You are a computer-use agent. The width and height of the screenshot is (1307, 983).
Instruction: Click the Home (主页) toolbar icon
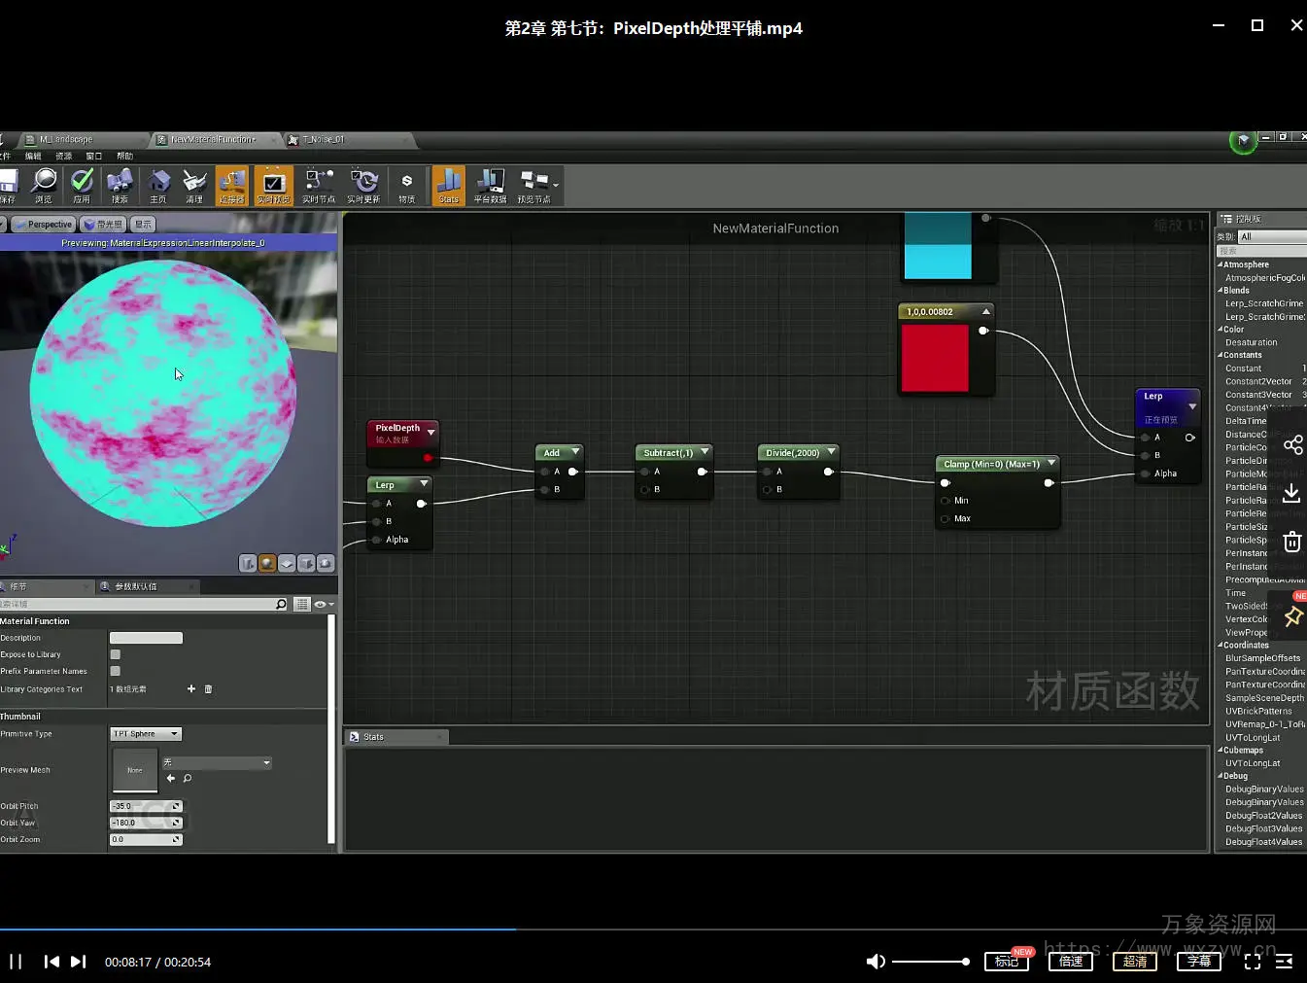158,185
